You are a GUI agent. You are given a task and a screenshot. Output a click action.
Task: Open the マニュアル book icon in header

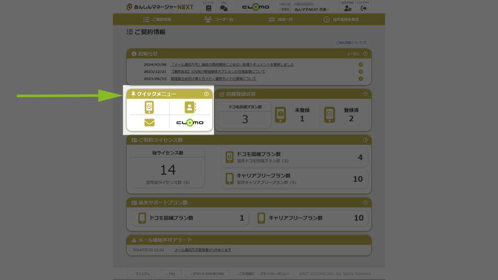(x=208, y=8)
